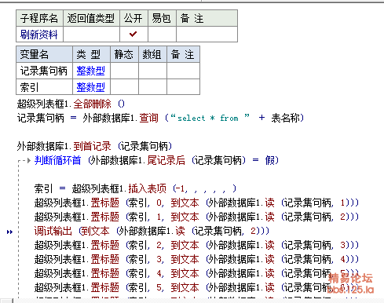This screenshot has width=384, height=303.
Task: Click the 返回值类型 cell for 刷新资料
Action: pos(91,34)
